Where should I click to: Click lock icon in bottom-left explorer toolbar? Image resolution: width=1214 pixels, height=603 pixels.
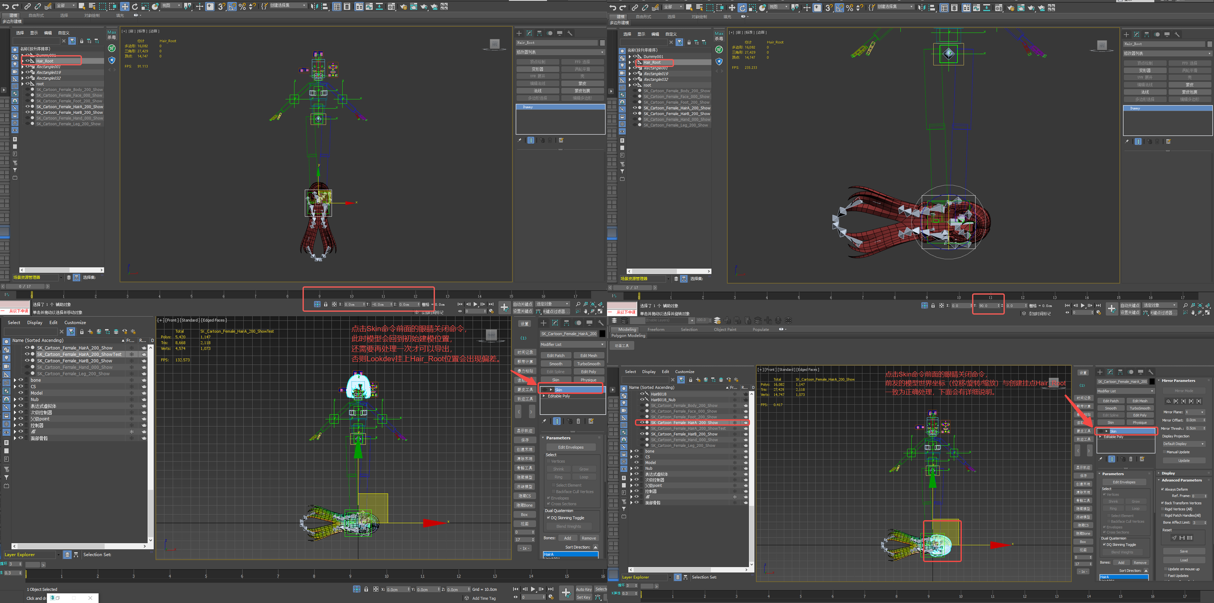(x=82, y=331)
